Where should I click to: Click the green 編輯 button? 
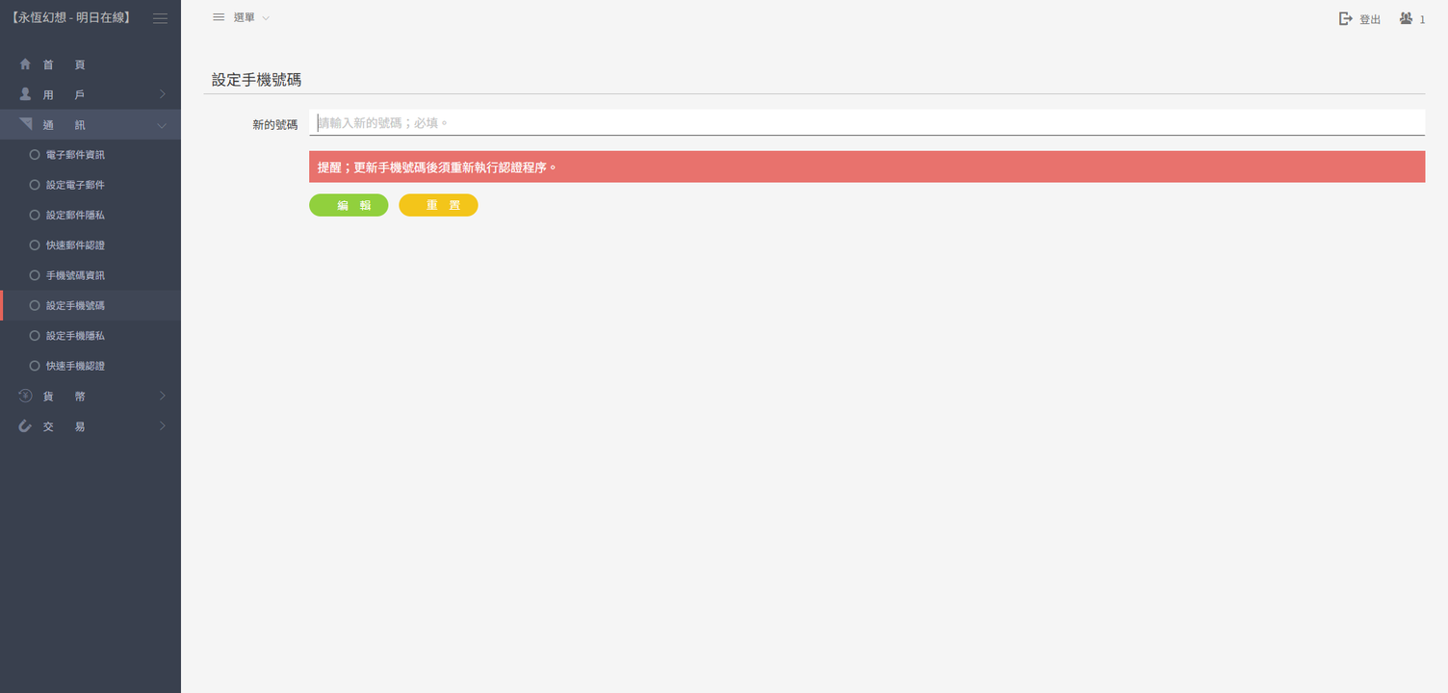coord(349,205)
